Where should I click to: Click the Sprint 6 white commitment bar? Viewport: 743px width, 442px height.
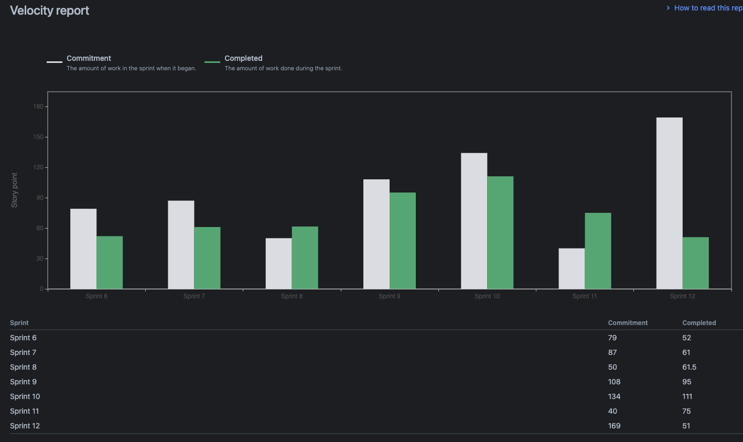pyautogui.click(x=83, y=249)
